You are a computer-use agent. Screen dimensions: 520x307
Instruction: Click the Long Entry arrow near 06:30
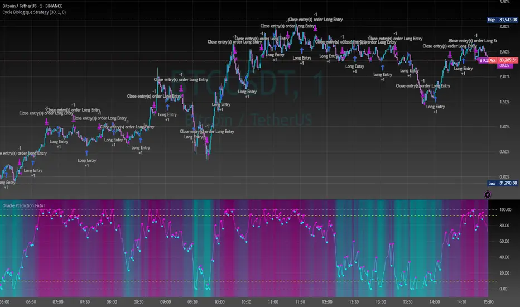pos(33,163)
